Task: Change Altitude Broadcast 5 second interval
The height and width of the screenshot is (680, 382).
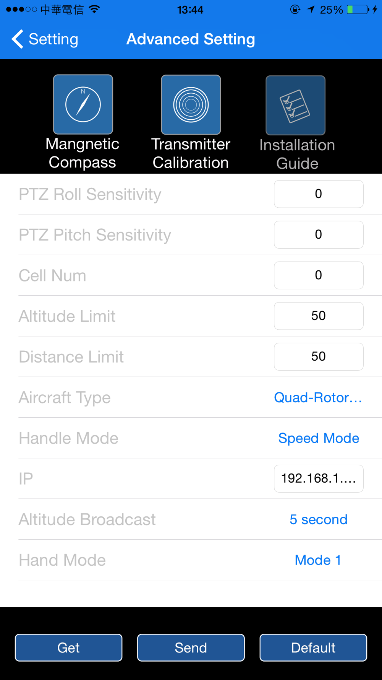Action: pyautogui.click(x=318, y=519)
